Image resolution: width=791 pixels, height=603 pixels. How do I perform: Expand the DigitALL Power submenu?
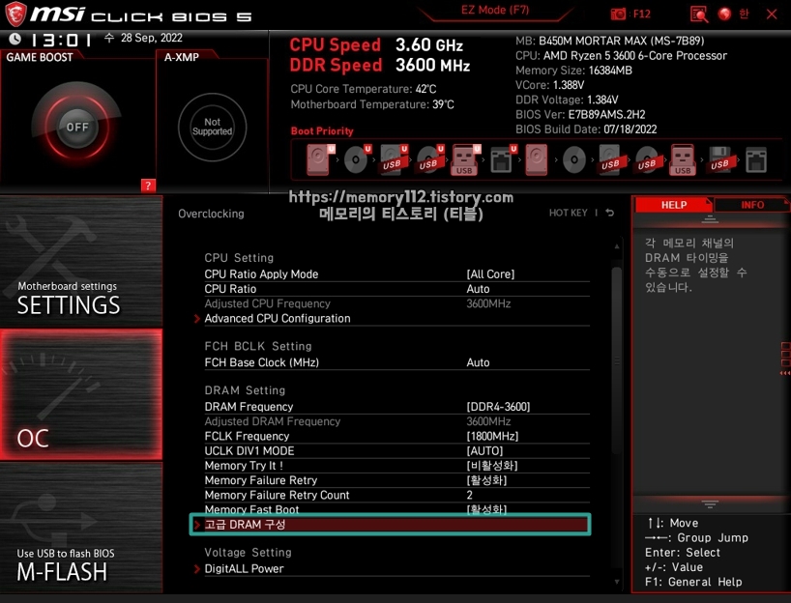pyautogui.click(x=244, y=568)
